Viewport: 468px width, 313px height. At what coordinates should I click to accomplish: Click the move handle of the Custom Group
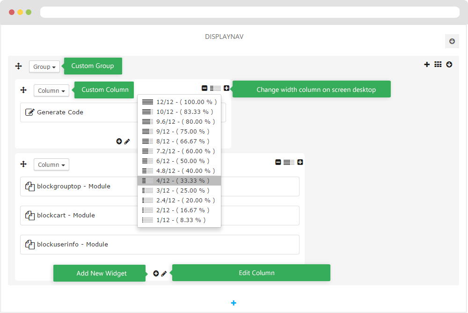[19, 67]
